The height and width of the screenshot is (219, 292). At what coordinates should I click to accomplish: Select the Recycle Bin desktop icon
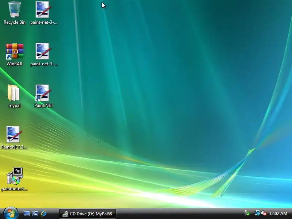tap(15, 13)
